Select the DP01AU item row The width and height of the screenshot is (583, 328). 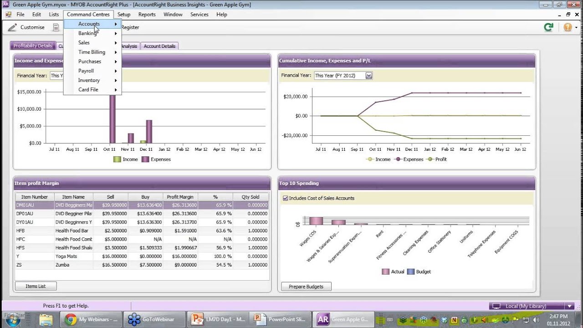click(142, 214)
